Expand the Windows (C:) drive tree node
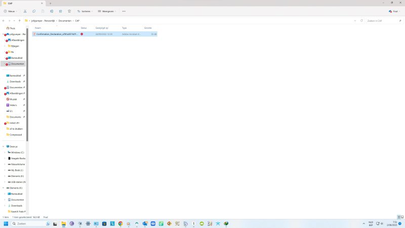 point(5,152)
